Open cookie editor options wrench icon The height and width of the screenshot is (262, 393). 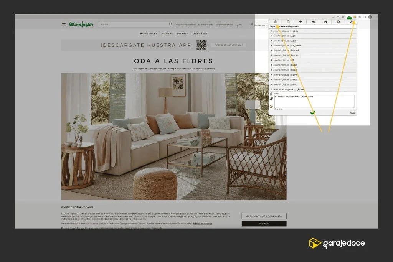tap(351, 22)
